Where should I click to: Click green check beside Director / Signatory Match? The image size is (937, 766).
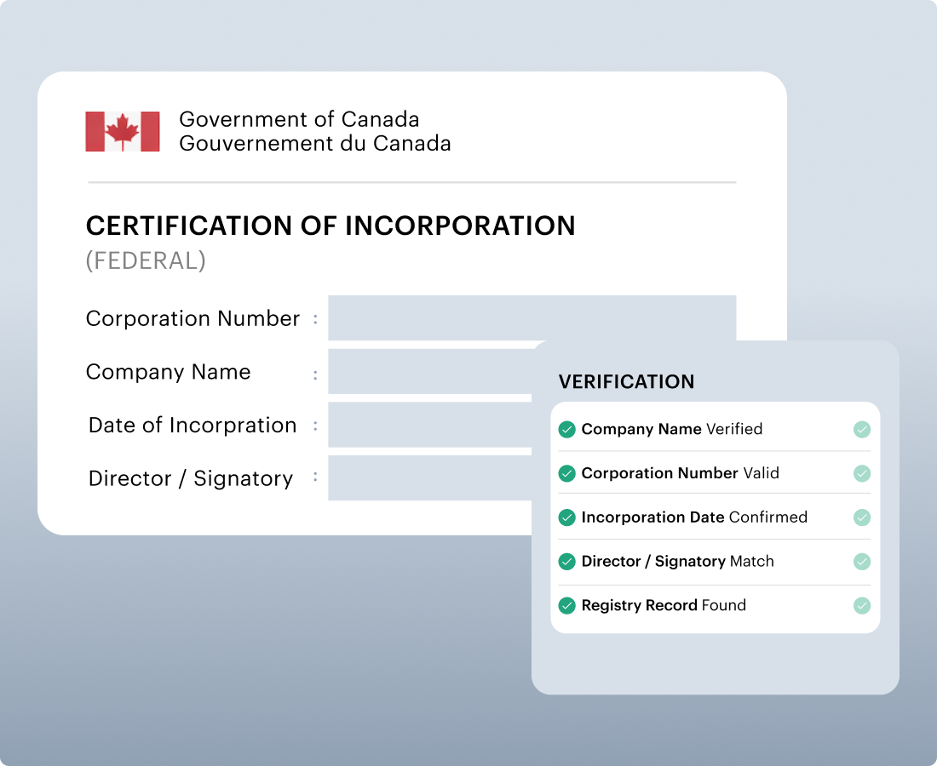[x=566, y=562]
